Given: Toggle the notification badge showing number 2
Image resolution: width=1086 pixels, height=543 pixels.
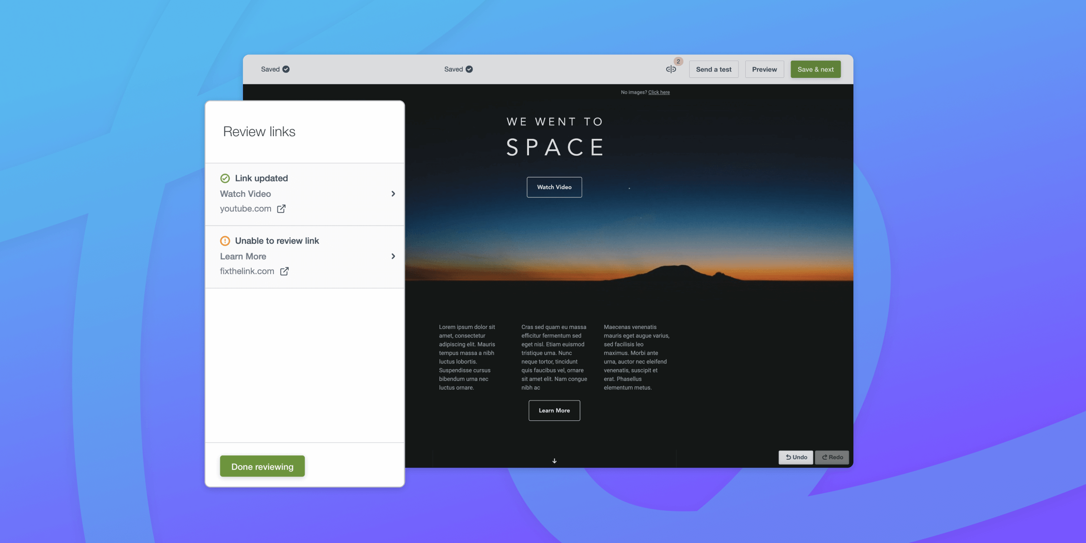Looking at the screenshot, I should coord(678,62).
